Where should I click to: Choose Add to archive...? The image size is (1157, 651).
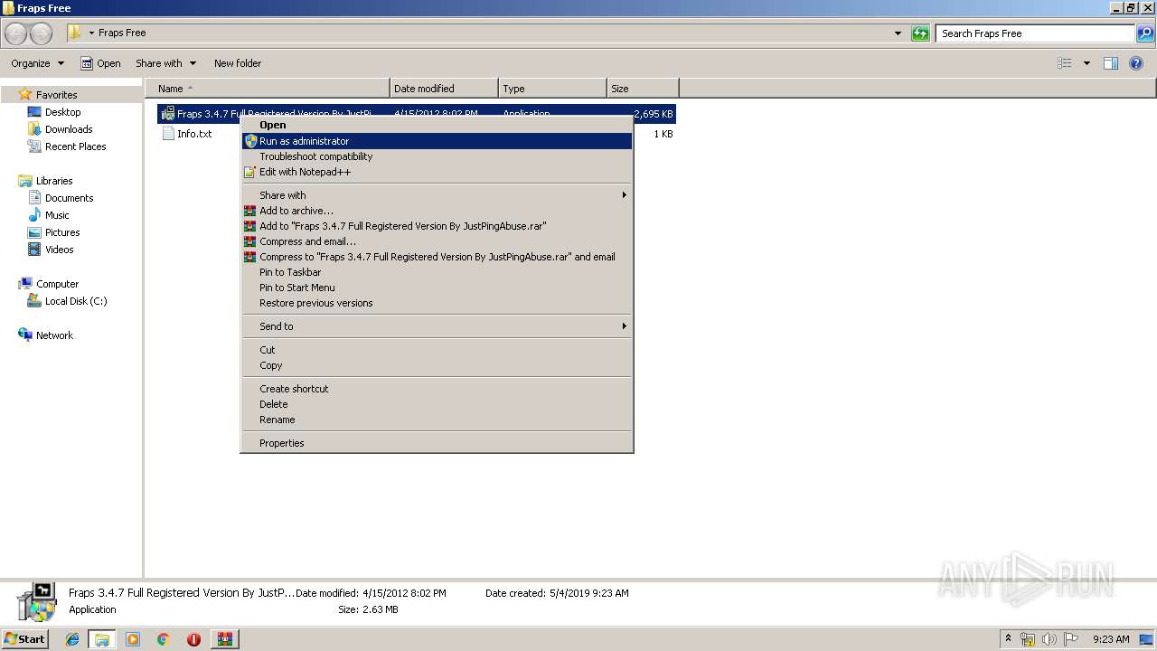pyautogui.click(x=437, y=211)
